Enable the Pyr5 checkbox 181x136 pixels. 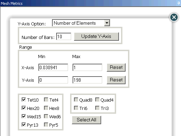(46, 125)
